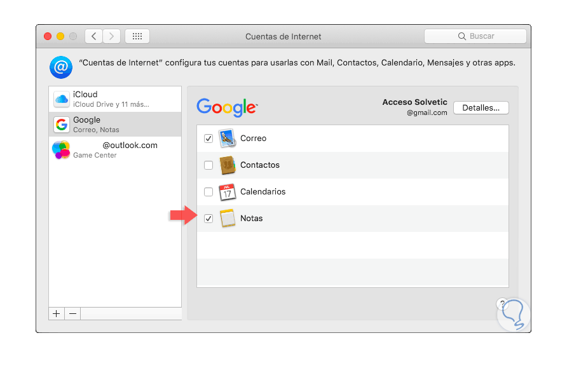The width and height of the screenshot is (567, 380).
Task: Click the Notes notepad icon
Action: coord(228,219)
